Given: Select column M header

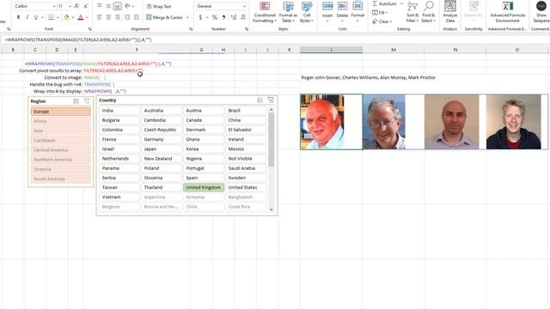Looking at the screenshot, I should (394, 50).
